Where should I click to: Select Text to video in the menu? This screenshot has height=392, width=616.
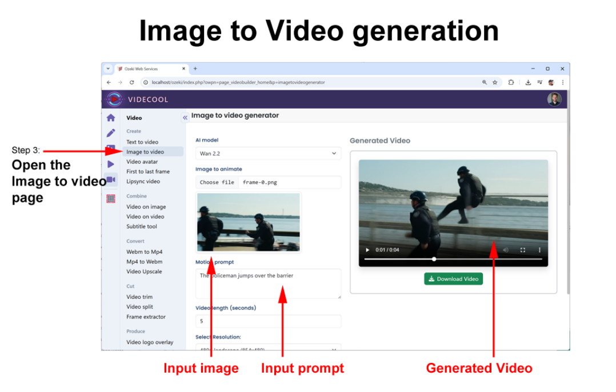tap(142, 142)
